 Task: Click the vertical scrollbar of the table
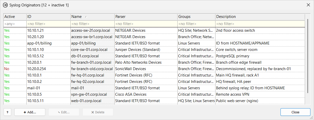click(x=308, y=56)
